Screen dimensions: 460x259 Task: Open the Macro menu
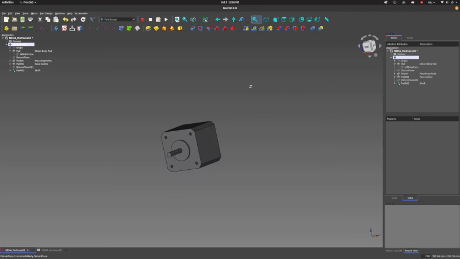34,13
